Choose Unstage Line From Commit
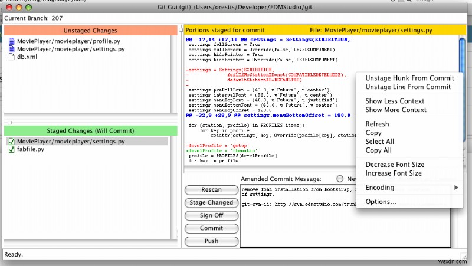The width and height of the screenshot is (472, 266). [x=408, y=87]
